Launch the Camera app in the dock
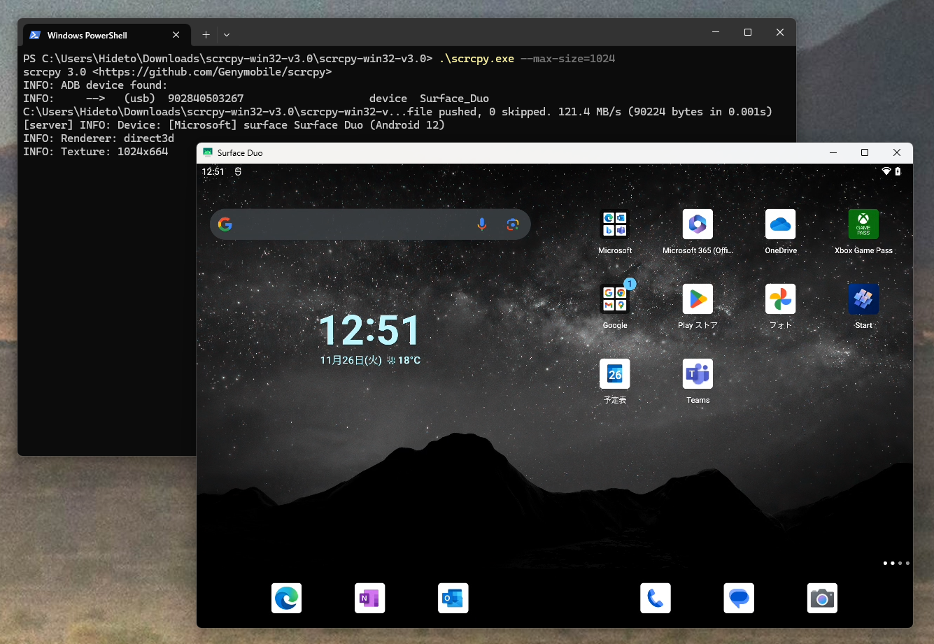Image resolution: width=934 pixels, height=644 pixels. point(822,598)
